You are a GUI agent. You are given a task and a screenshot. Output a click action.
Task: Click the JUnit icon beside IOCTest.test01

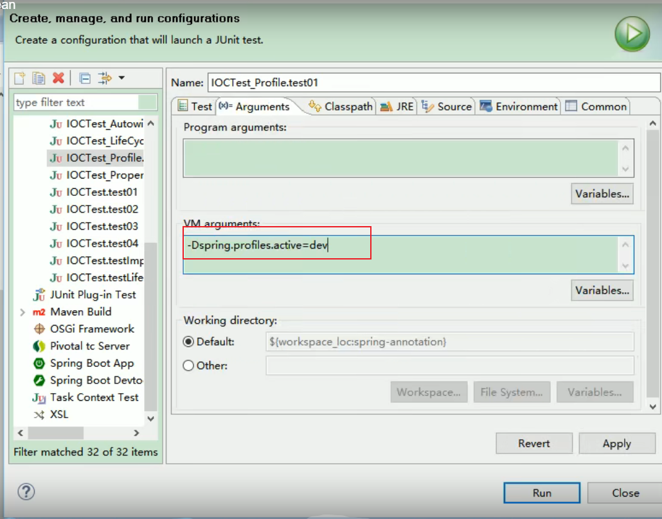(56, 193)
